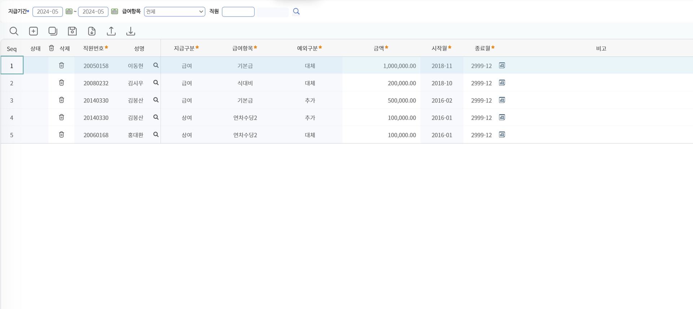Open end month calendar in row 5
The width and height of the screenshot is (693, 309).
point(502,135)
